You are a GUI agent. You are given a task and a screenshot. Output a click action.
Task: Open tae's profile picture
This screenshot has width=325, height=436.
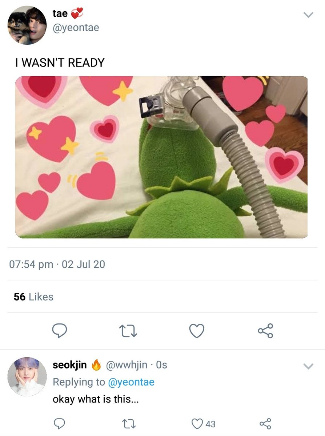27,25
